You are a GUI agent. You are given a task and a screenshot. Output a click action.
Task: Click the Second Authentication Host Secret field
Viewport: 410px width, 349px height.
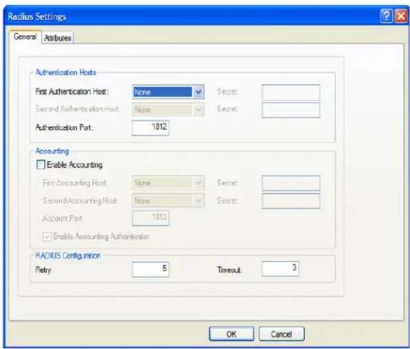pos(291,110)
